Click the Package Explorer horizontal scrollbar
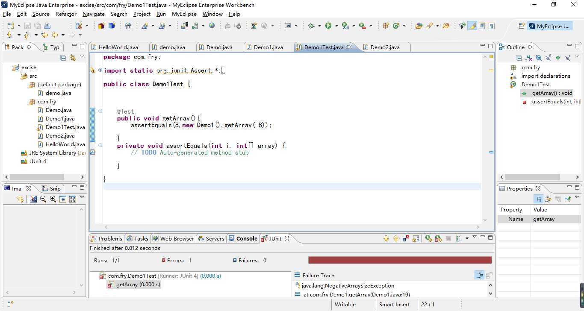Screen dimensions: 584x311 (37, 177)
